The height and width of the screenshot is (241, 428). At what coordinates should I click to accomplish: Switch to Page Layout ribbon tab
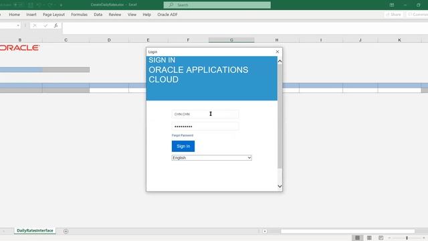[x=53, y=15]
